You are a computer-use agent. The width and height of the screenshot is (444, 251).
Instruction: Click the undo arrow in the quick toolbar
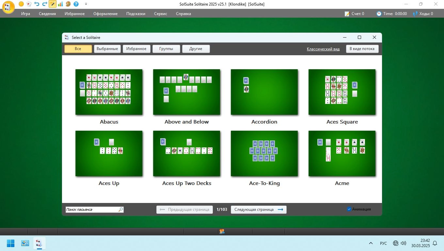[37, 4]
